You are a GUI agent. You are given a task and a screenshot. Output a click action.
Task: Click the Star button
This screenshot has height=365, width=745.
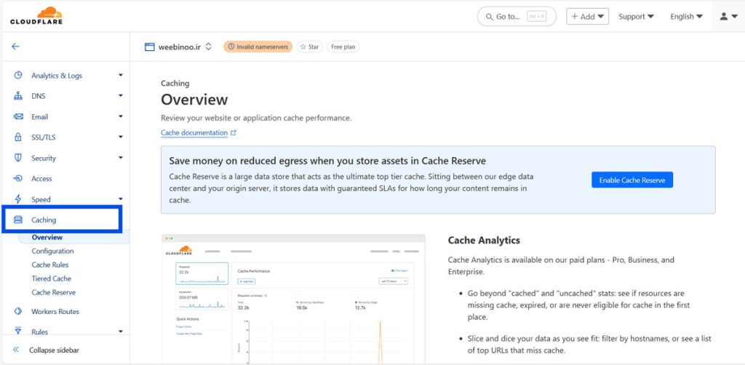click(x=310, y=47)
